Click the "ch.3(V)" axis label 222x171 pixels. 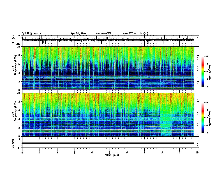point(13,143)
